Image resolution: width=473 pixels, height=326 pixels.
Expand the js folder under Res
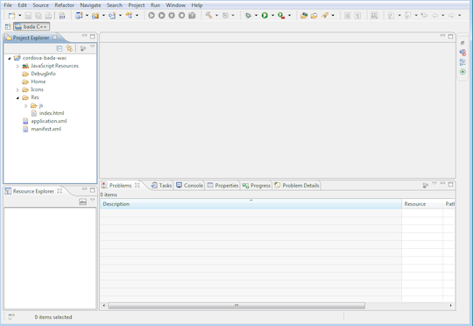[x=26, y=106]
